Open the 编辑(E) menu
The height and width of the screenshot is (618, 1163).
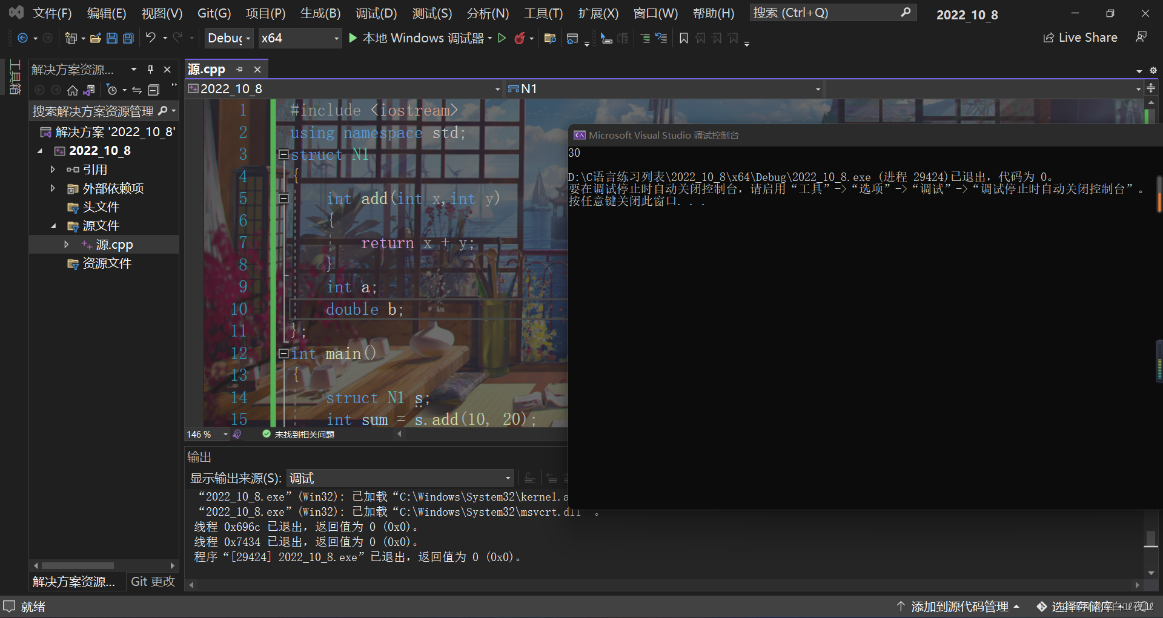point(107,13)
